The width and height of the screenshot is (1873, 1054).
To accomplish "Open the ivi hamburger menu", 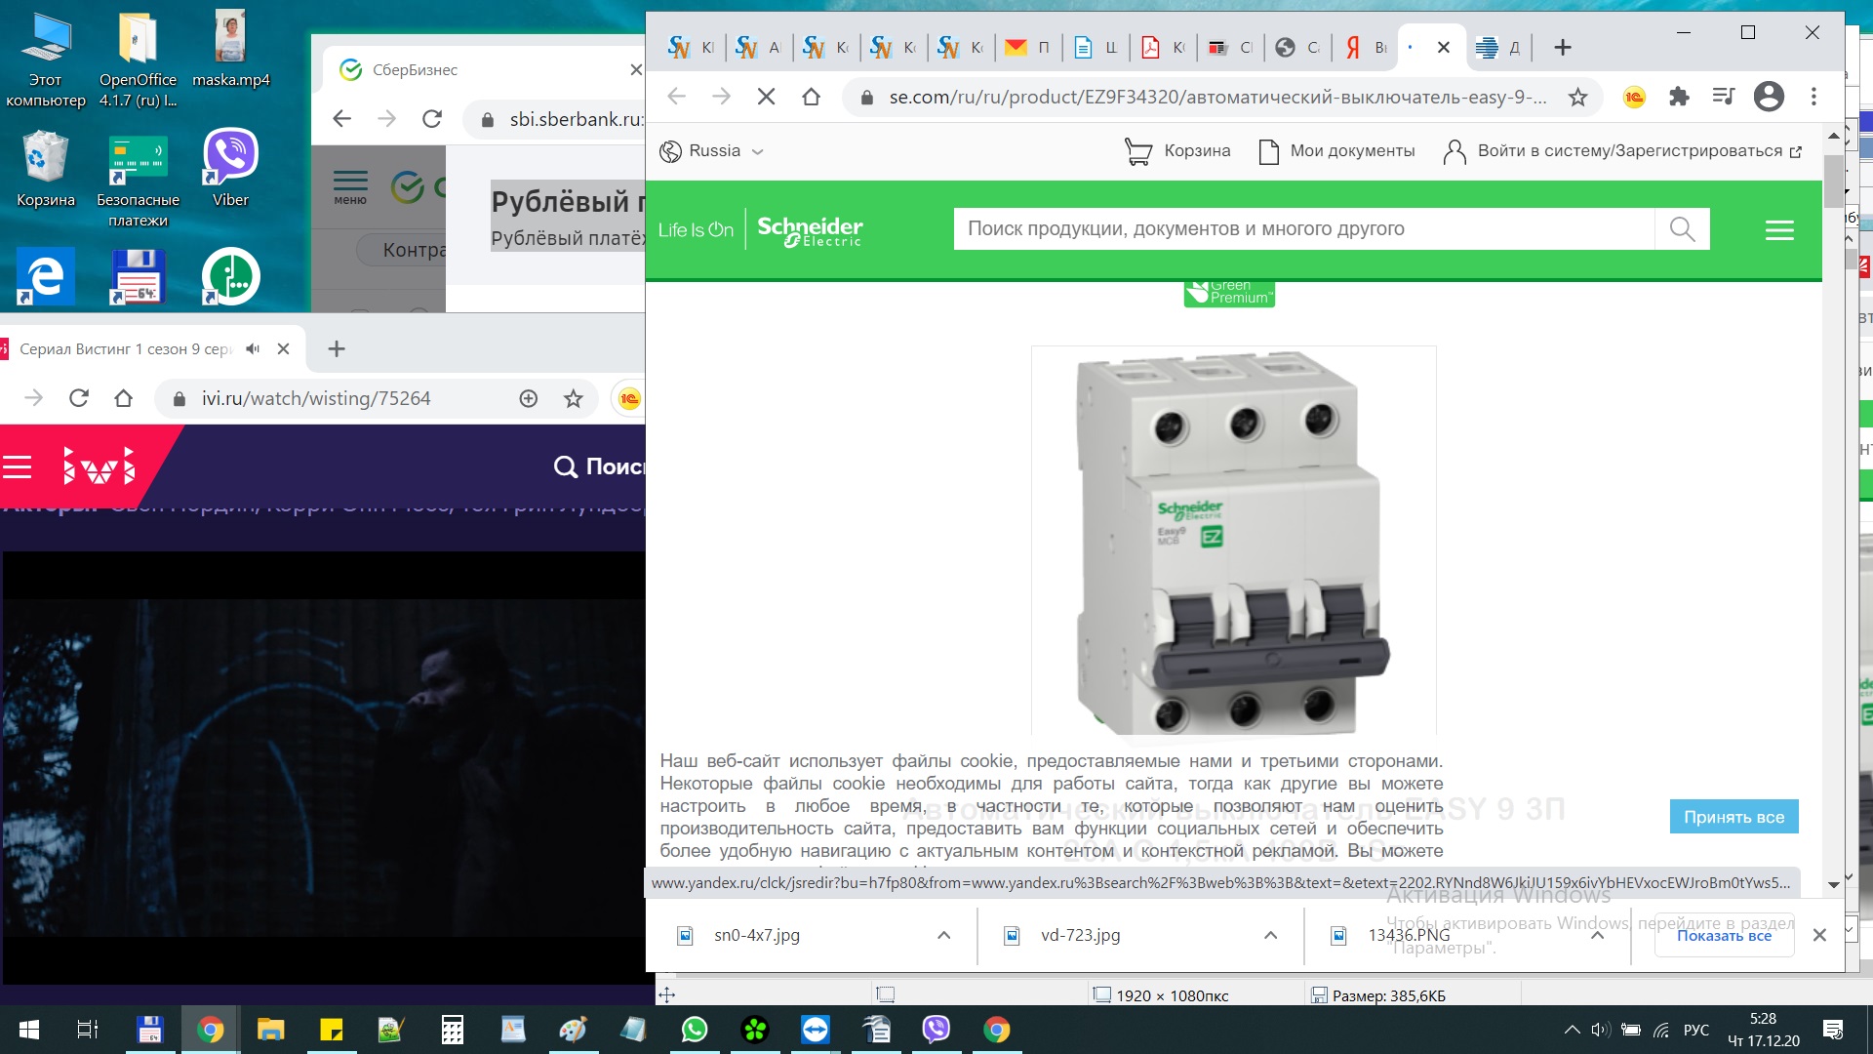I will tap(18, 467).
